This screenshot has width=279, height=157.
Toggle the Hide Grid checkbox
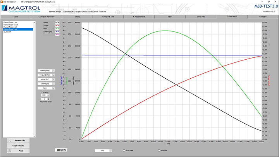click(x=157, y=150)
